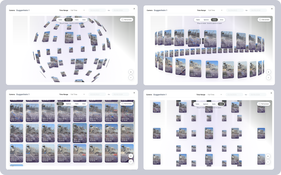Viewport: 281px width, 175px height.
Task: Select Sphere tab in Grid-view panel
Action: click(205, 104)
